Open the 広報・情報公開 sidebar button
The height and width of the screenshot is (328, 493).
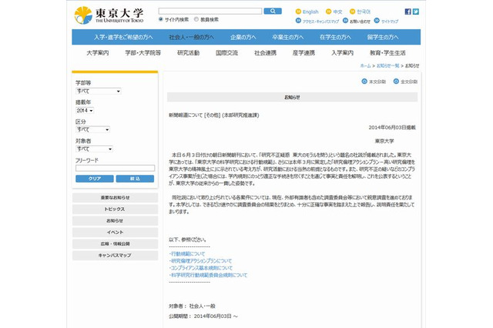click(115, 244)
